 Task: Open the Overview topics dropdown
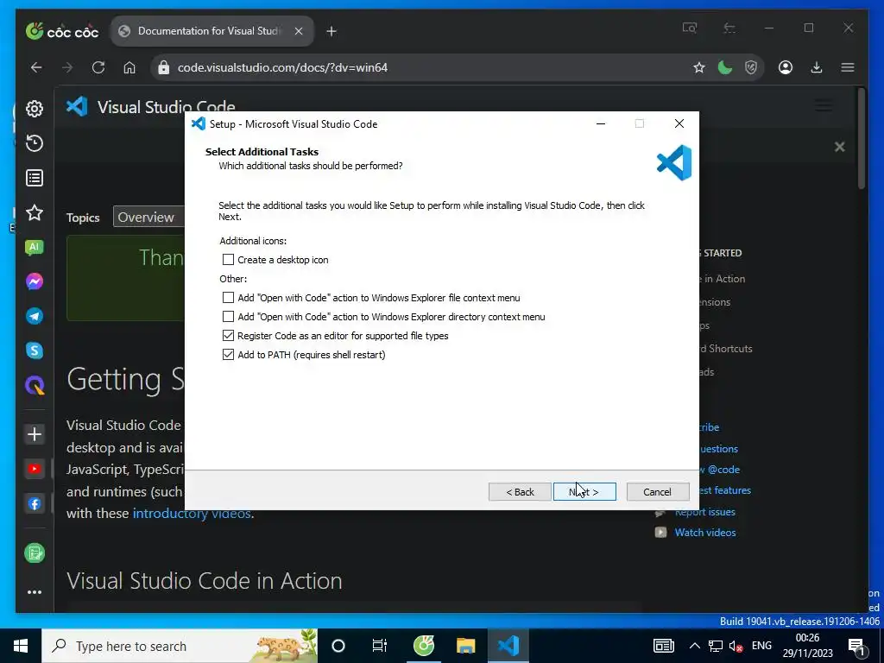[x=148, y=217]
